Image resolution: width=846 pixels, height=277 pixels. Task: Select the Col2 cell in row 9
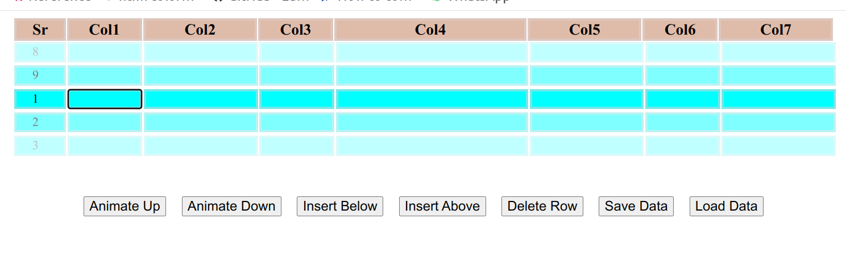coord(201,75)
